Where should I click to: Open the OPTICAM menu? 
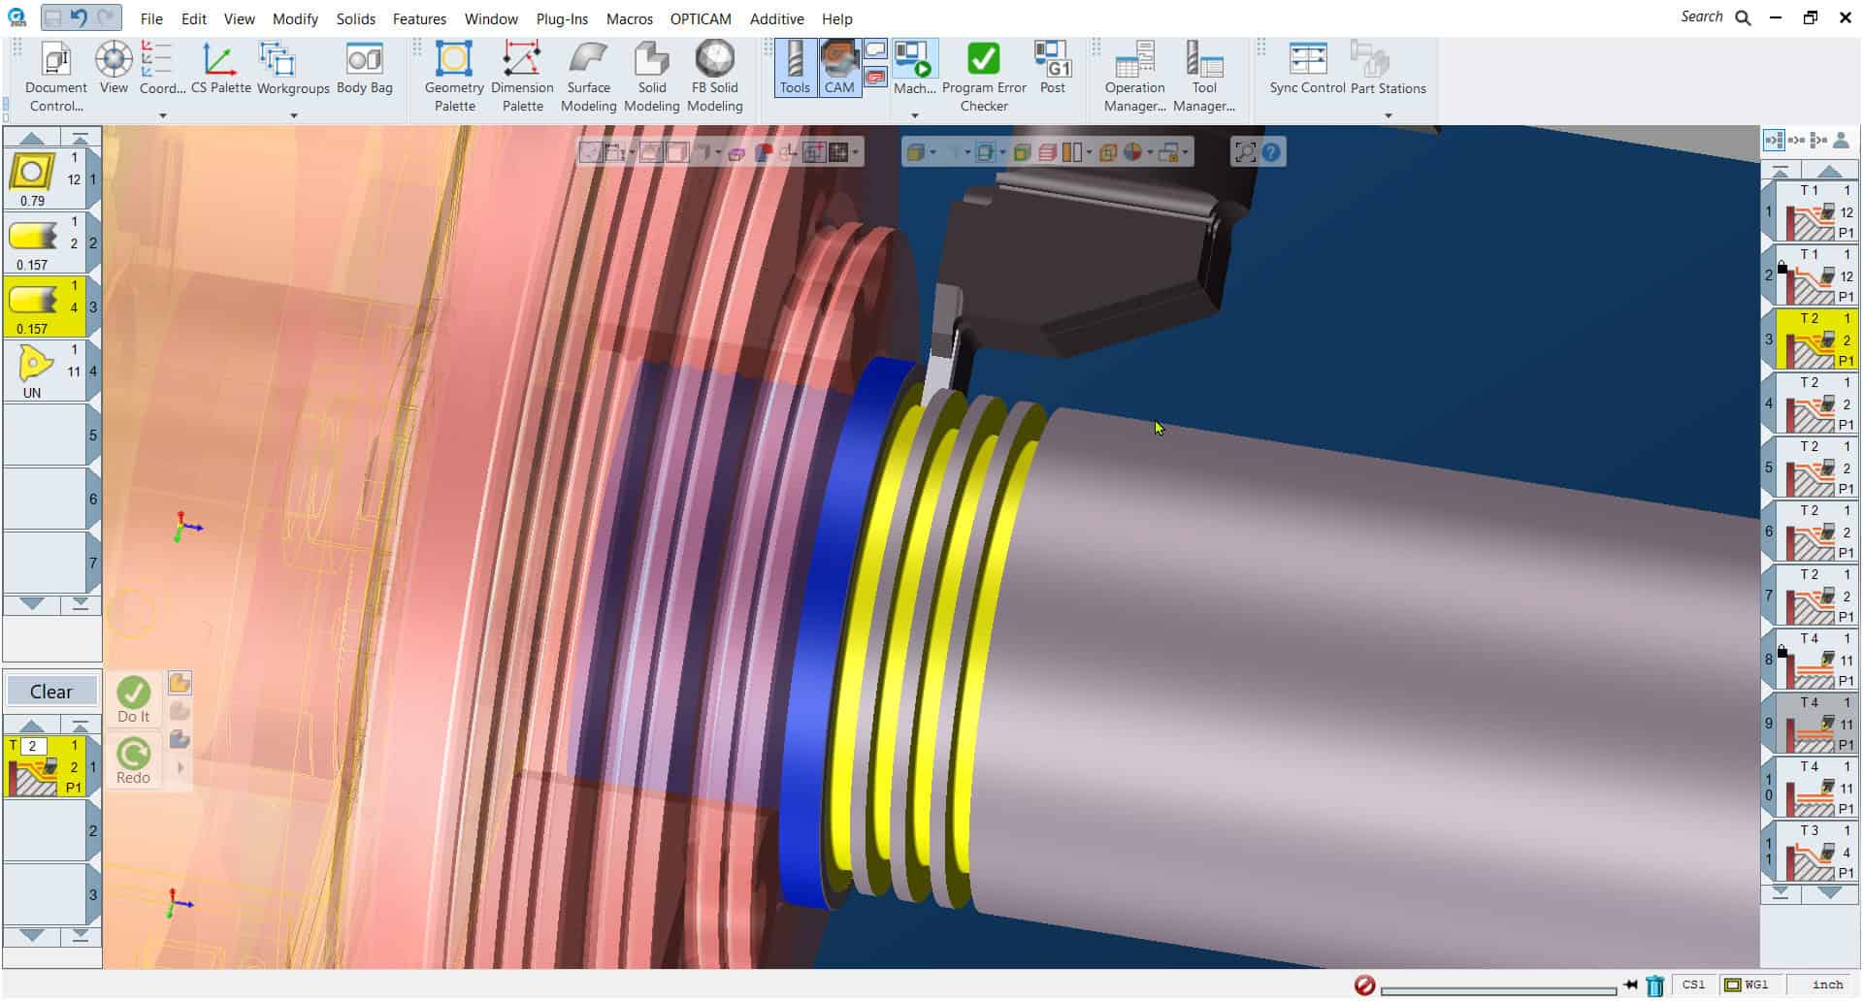(701, 18)
